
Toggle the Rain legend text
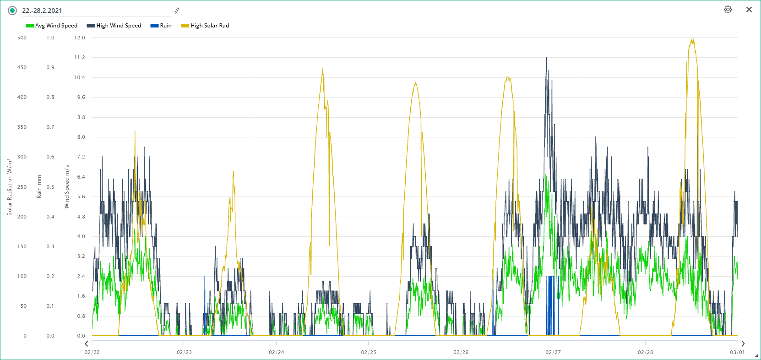tap(166, 26)
